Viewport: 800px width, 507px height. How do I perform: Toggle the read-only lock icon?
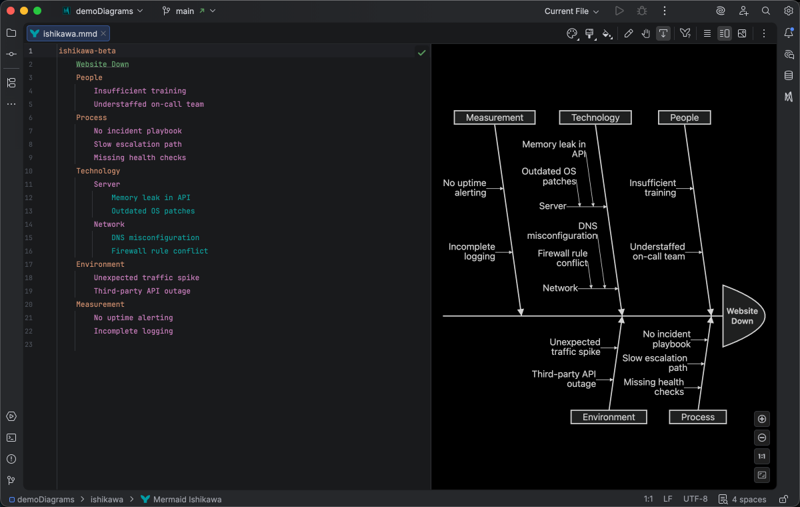click(782, 499)
